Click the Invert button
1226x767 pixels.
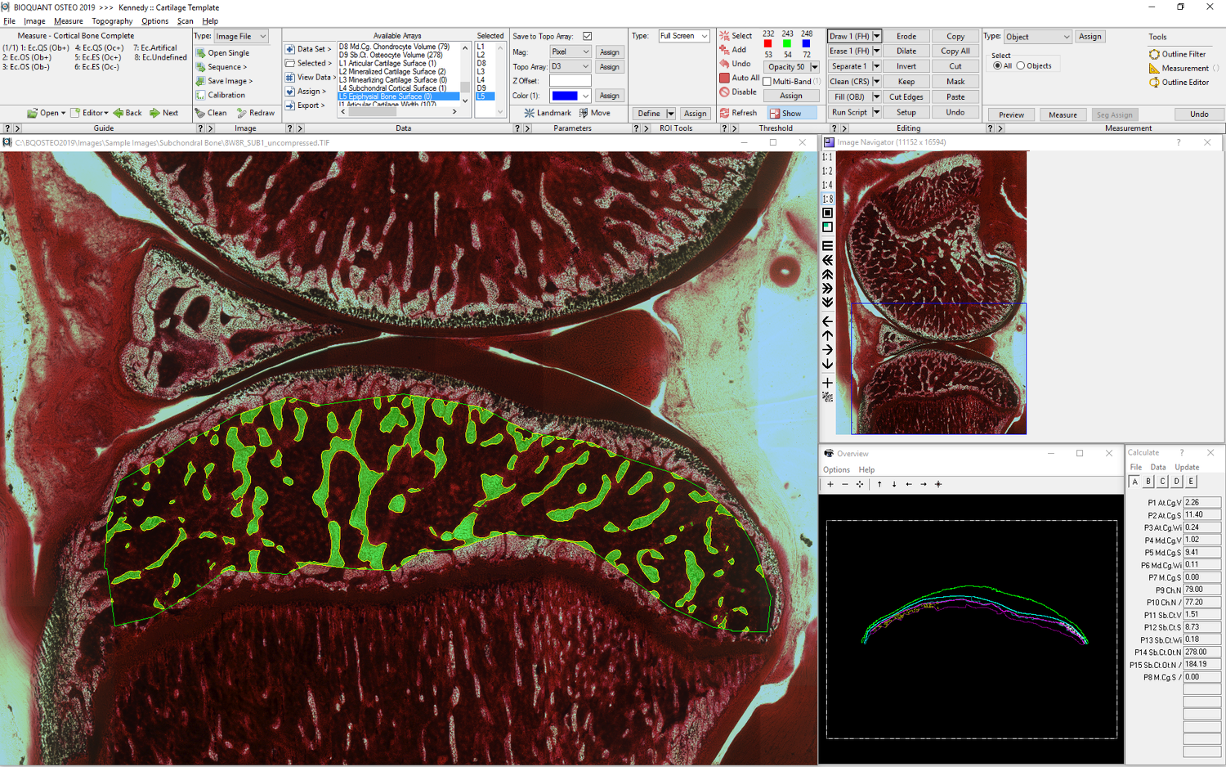[906, 66]
